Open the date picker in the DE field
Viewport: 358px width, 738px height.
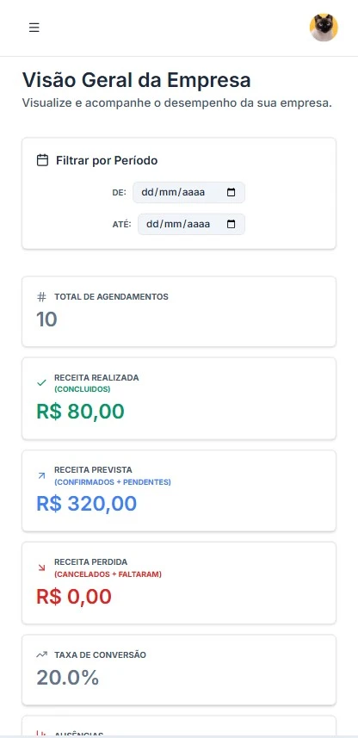(231, 193)
